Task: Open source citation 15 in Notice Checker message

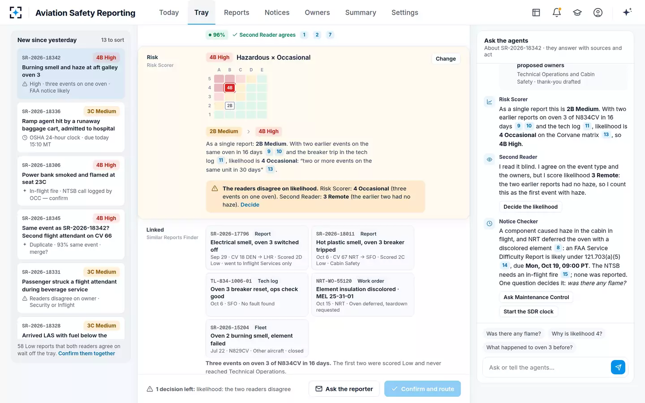Action: pyautogui.click(x=565, y=274)
